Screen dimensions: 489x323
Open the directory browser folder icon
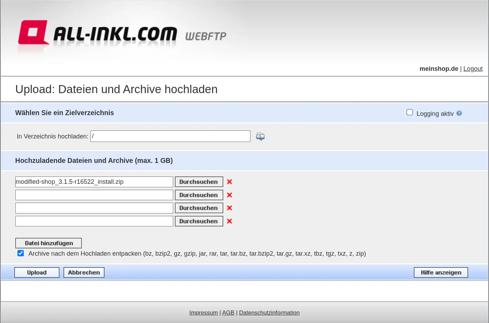260,136
